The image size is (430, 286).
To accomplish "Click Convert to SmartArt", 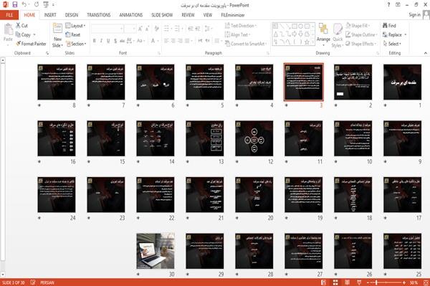I will pos(245,44).
